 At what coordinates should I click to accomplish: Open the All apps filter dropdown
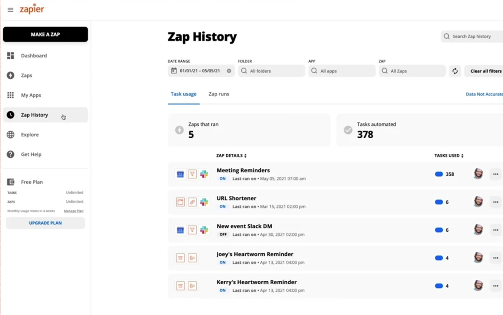point(342,71)
